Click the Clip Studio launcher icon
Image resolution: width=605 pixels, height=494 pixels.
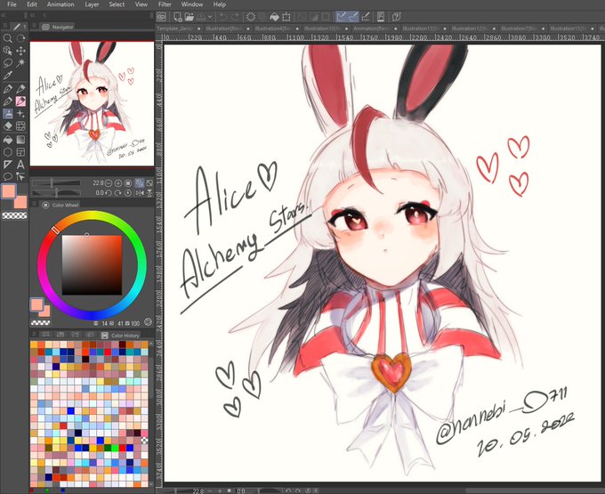[x=161, y=17]
